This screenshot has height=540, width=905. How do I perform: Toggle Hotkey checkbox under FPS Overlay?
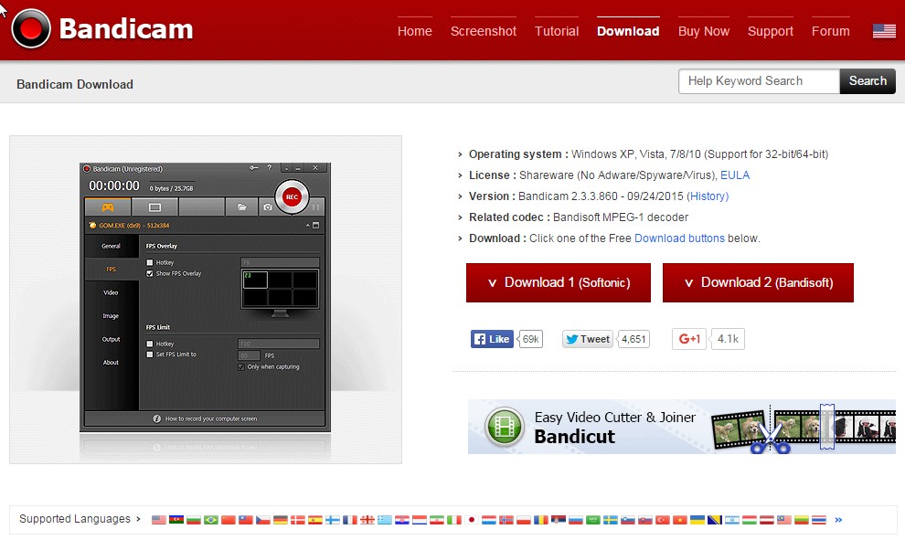(x=150, y=262)
